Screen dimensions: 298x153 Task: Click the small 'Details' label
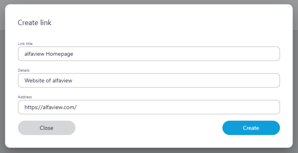[x=24, y=70]
